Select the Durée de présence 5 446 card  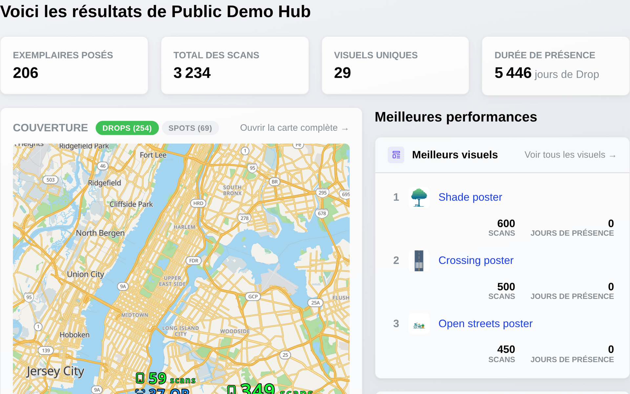tap(556, 66)
